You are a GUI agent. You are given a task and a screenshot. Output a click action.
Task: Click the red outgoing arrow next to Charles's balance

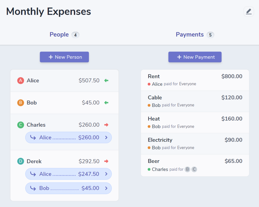pos(106,125)
